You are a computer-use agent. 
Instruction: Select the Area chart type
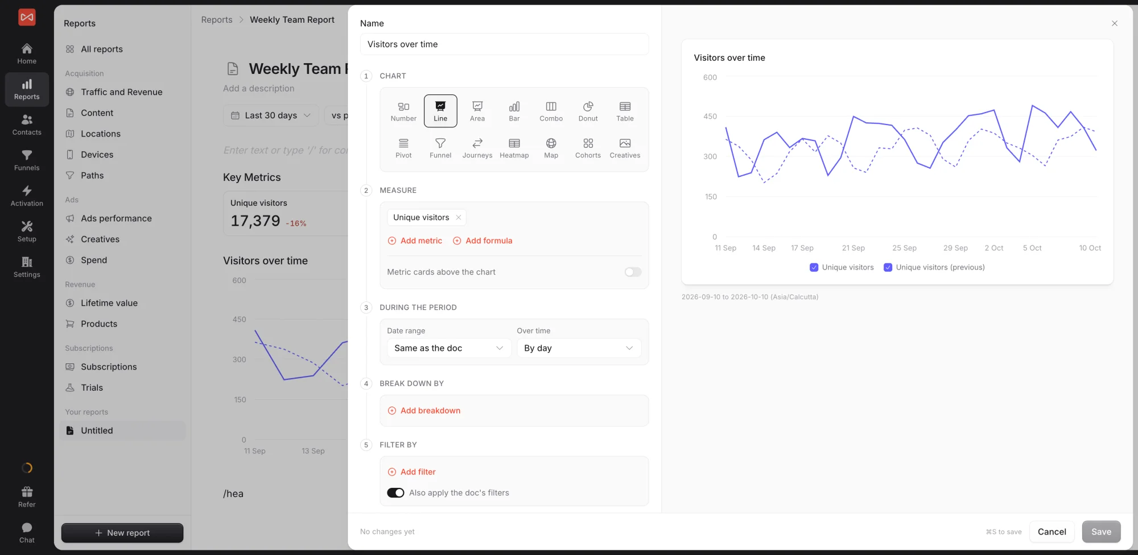tap(477, 111)
